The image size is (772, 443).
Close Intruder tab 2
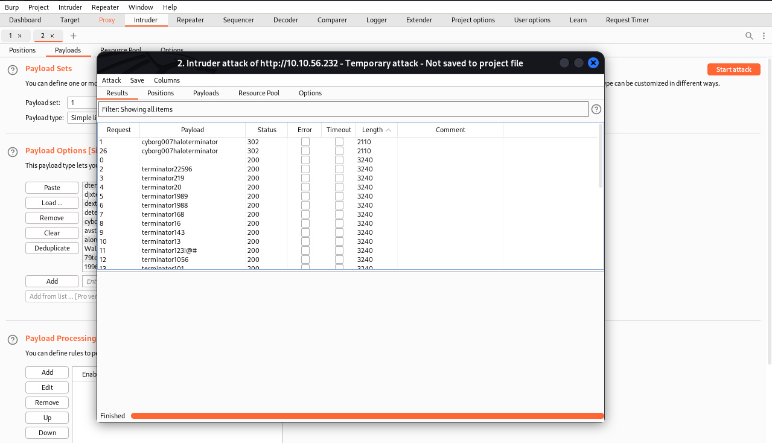[52, 36]
